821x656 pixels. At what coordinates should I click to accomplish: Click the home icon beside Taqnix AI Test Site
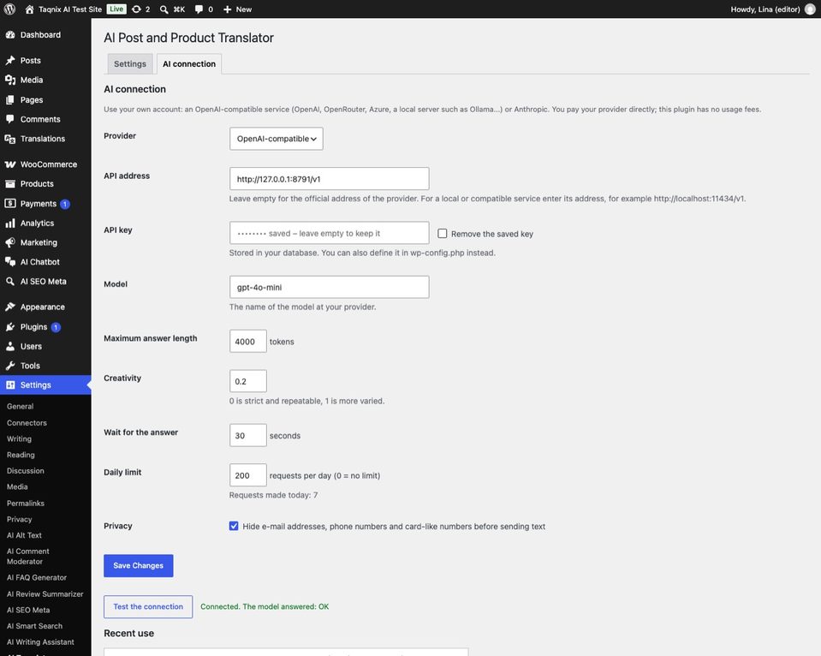coord(29,9)
